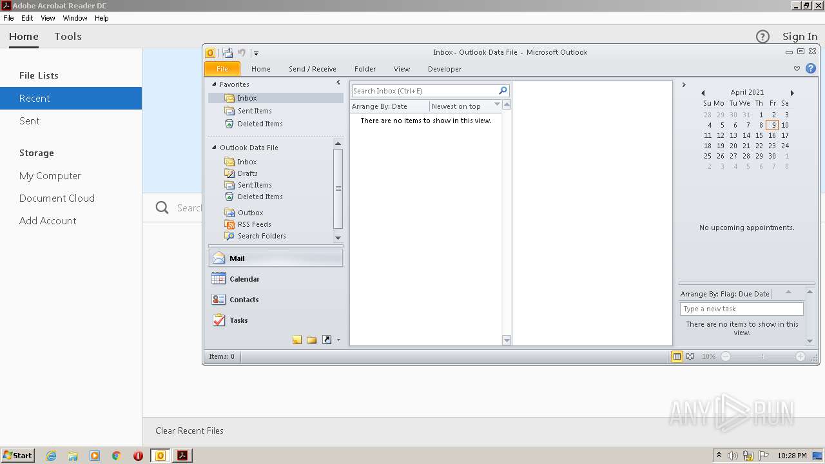Viewport: 825px width, 464px height.
Task: Minimize the navigation pane with the left arrow
Action: click(338, 83)
